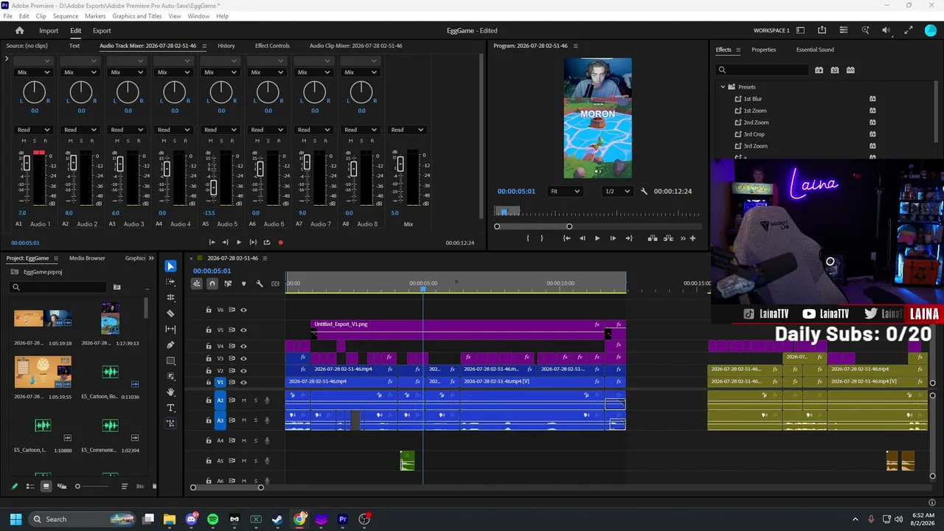
Task: Adjust Audio 5 volume fader
Action: pyautogui.click(x=213, y=188)
